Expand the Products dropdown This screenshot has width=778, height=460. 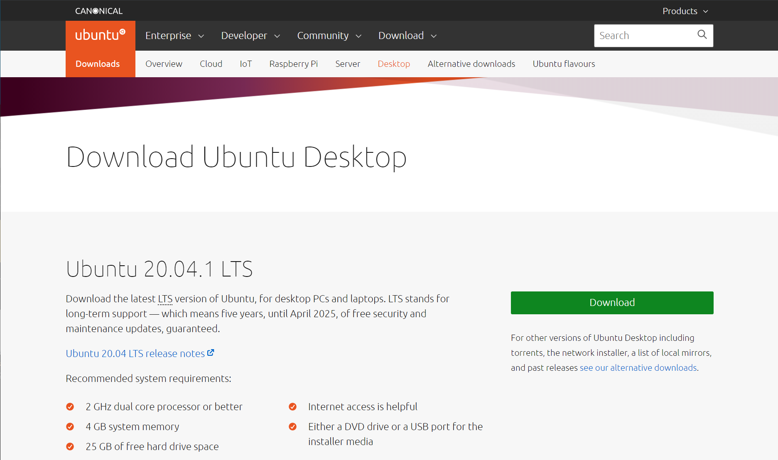pos(685,11)
